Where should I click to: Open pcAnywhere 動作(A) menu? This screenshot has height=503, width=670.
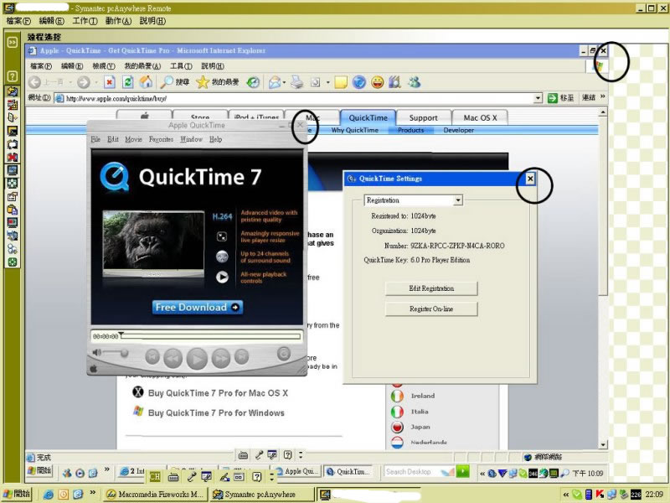pyautogui.click(x=118, y=20)
